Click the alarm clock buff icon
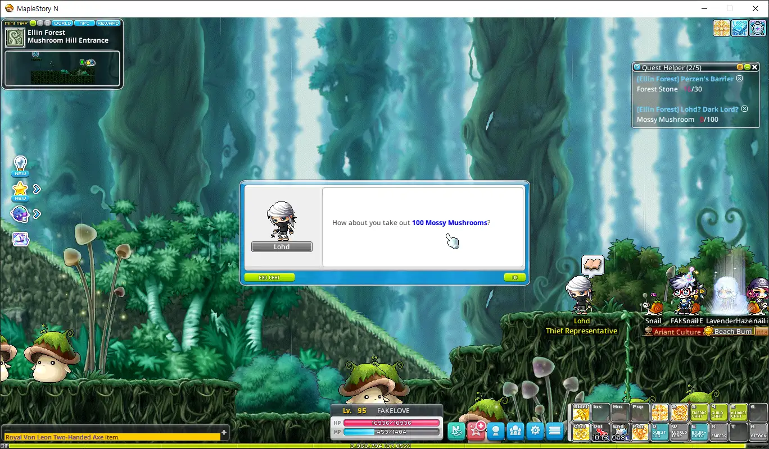Image resolution: width=769 pixels, height=449 pixels. click(758, 28)
